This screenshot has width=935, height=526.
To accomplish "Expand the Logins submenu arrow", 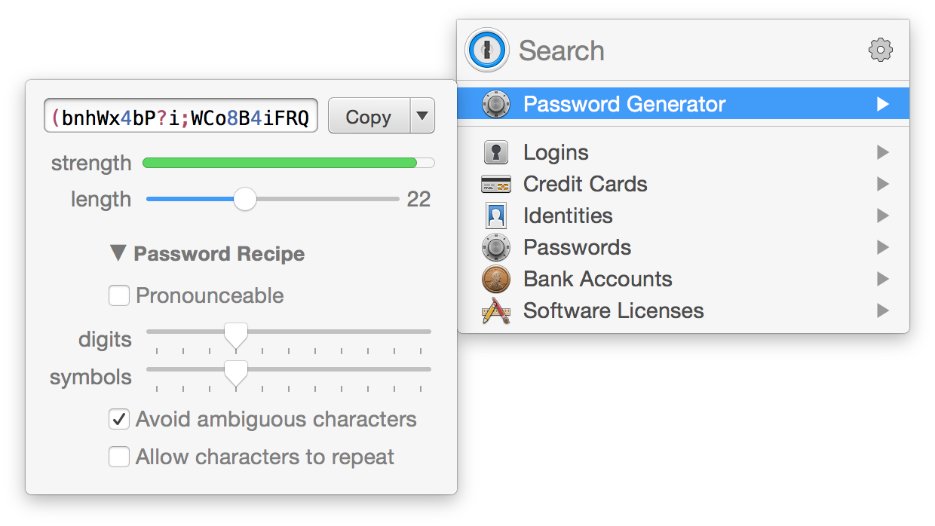I will [x=882, y=152].
